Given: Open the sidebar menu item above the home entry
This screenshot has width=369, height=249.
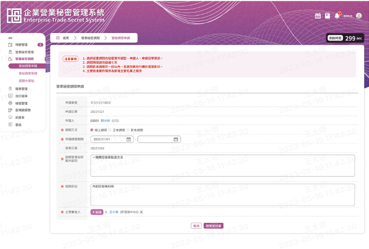Looking at the screenshot, I should 23,110.
